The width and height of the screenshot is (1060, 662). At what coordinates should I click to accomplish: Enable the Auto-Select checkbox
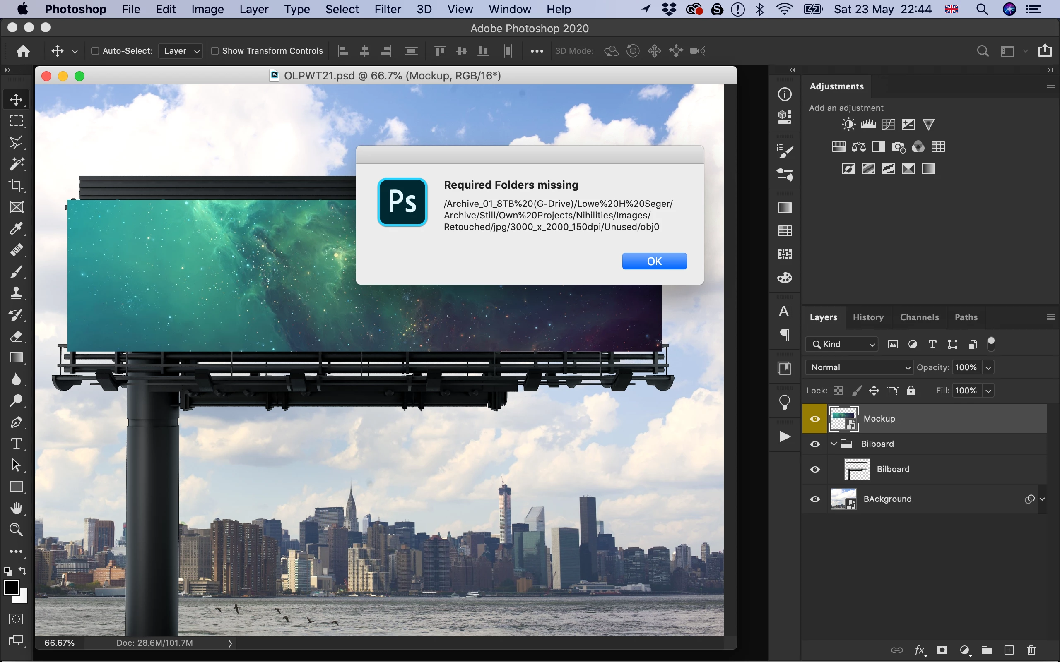[x=94, y=51]
